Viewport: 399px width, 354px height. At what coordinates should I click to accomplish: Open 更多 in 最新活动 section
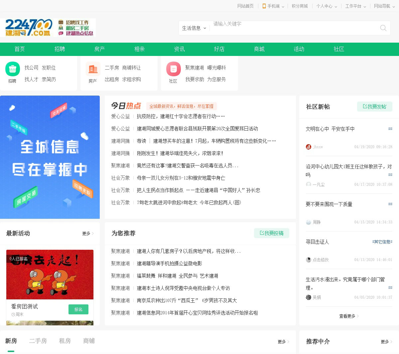point(88,233)
